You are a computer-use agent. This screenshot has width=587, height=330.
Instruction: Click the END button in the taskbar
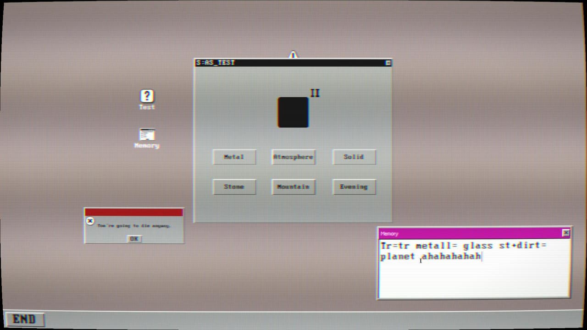pyautogui.click(x=24, y=319)
